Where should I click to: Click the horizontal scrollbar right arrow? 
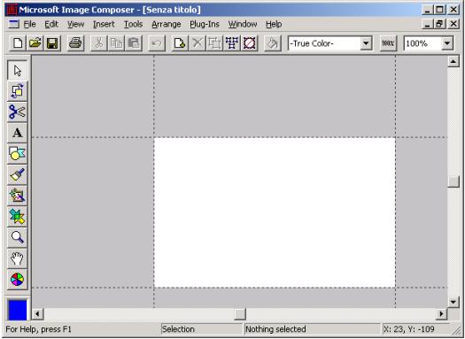click(x=441, y=314)
